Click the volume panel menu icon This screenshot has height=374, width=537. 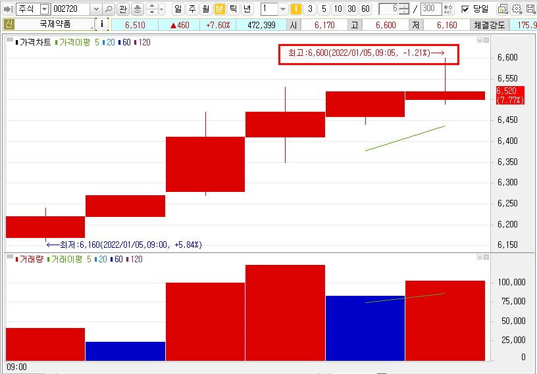pos(10,256)
